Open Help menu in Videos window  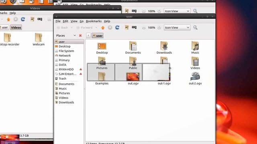tap(12, 13)
